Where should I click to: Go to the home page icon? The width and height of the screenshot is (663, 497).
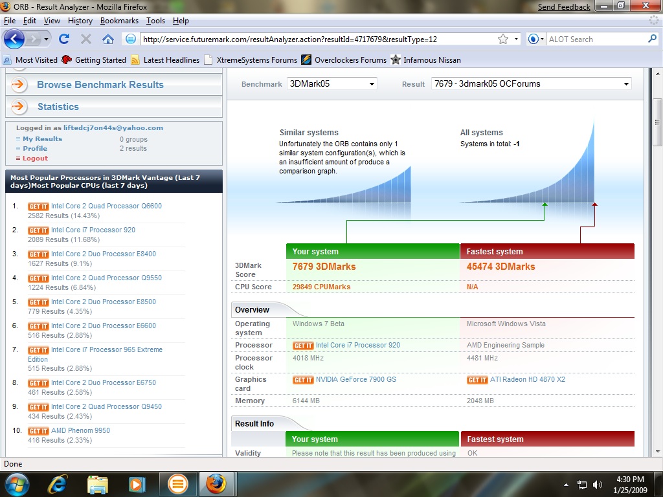pos(108,39)
